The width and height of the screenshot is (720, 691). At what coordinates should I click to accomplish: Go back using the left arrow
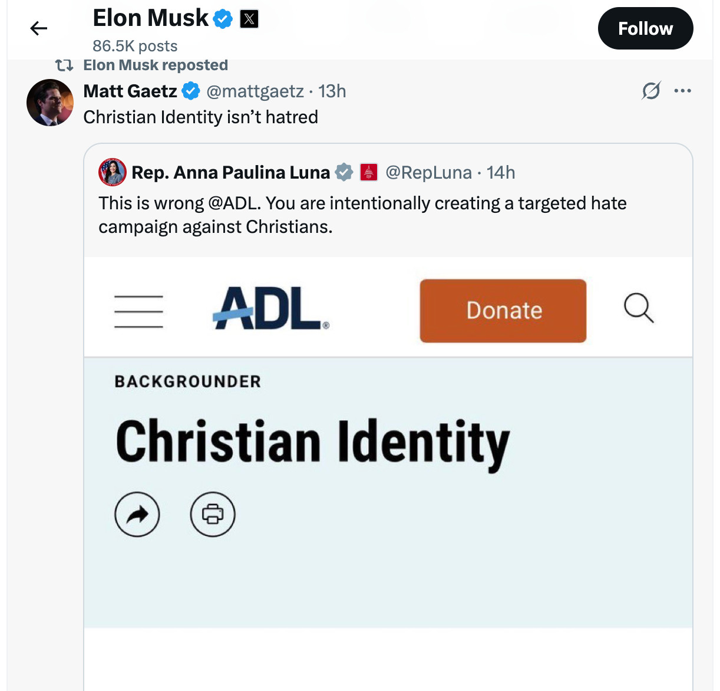(39, 28)
